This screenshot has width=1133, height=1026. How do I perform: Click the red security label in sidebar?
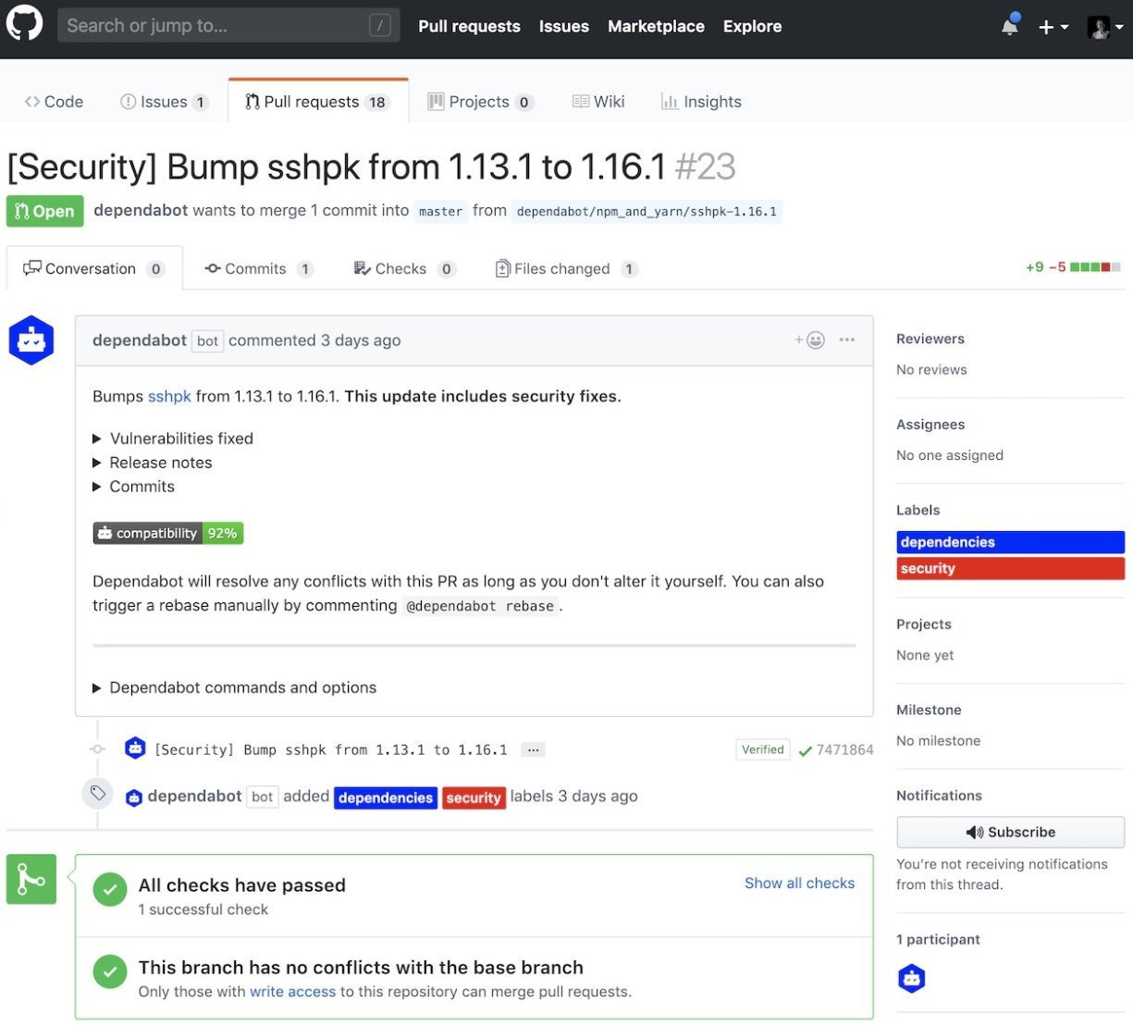(1010, 568)
